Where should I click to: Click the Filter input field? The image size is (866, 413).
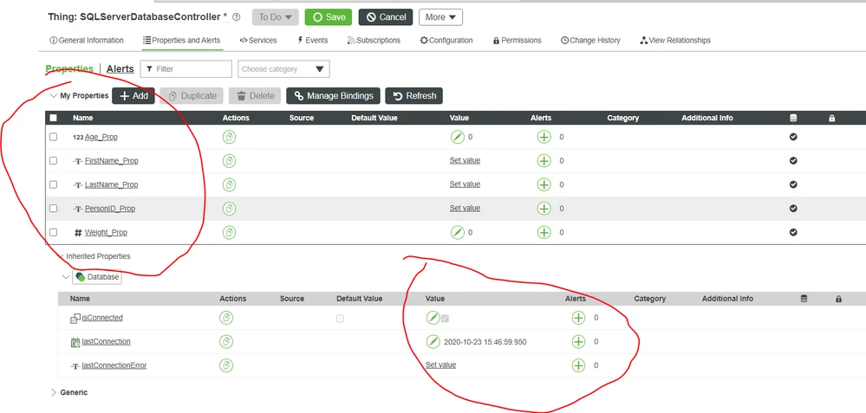(186, 69)
